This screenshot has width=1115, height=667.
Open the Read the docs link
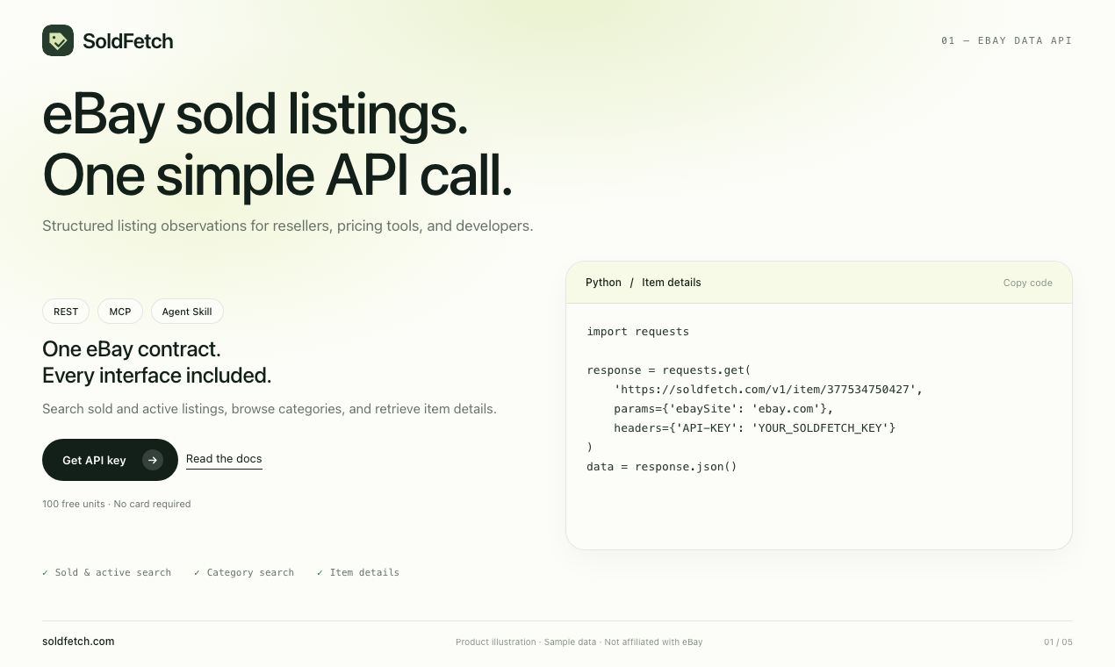pyautogui.click(x=224, y=459)
